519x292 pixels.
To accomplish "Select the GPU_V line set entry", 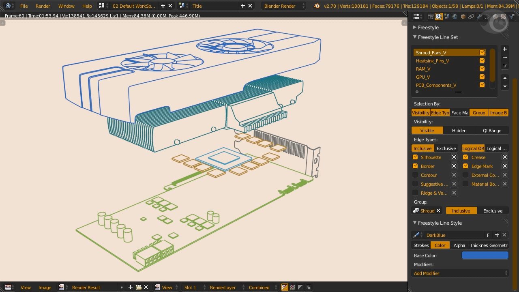I will click(x=423, y=77).
